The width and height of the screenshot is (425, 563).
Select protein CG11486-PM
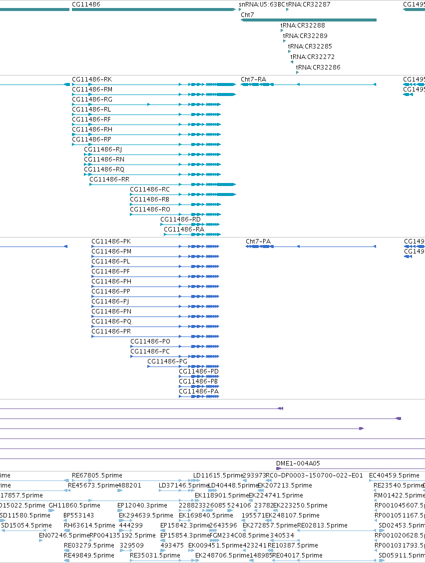(x=111, y=251)
